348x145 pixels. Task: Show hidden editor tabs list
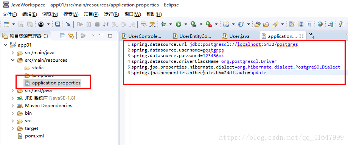(x=312, y=35)
